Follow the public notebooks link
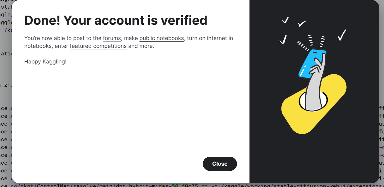The image size is (384, 187). pyautogui.click(x=162, y=38)
